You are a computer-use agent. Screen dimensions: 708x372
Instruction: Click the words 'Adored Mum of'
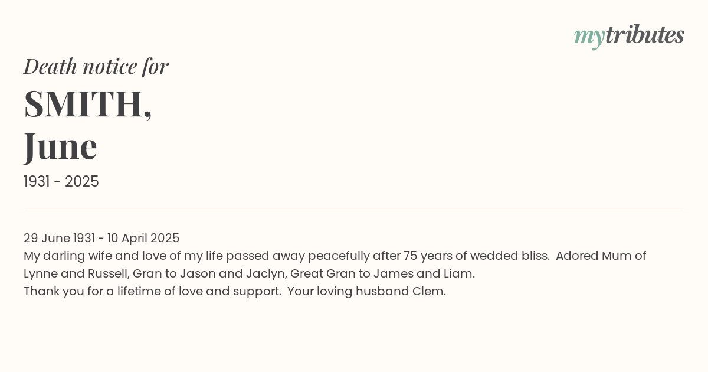pyautogui.click(x=601, y=256)
